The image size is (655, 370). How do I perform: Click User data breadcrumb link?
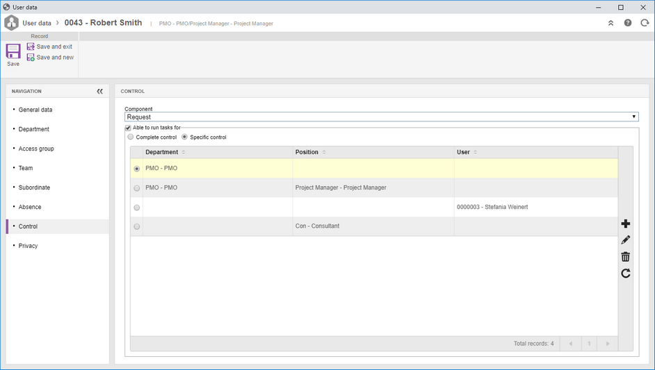coord(37,24)
